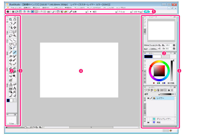Open the 100 % opacity dropdown
219x135 pixels.
pyautogui.click(x=141, y=12)
